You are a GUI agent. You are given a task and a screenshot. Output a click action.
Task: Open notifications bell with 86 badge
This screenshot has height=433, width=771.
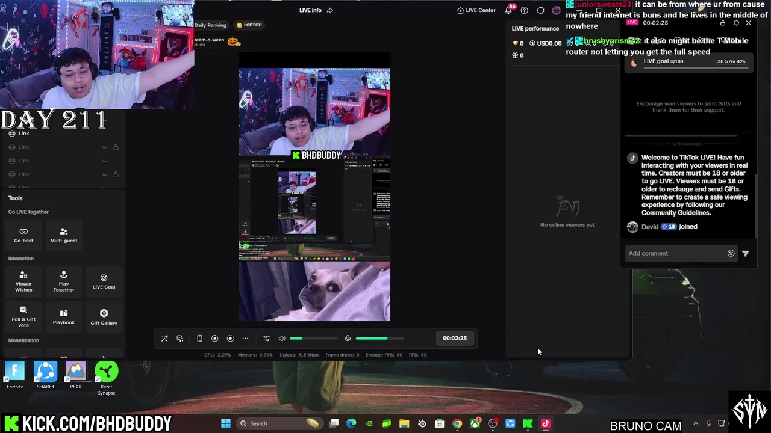pos(509,10)
